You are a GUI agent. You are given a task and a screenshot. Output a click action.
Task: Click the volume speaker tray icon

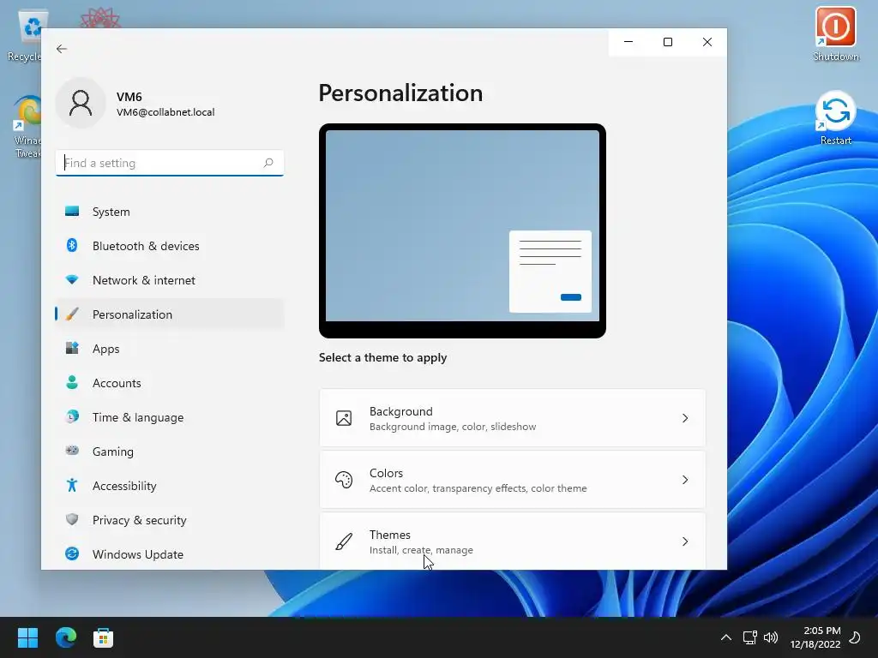click(771, 637)
